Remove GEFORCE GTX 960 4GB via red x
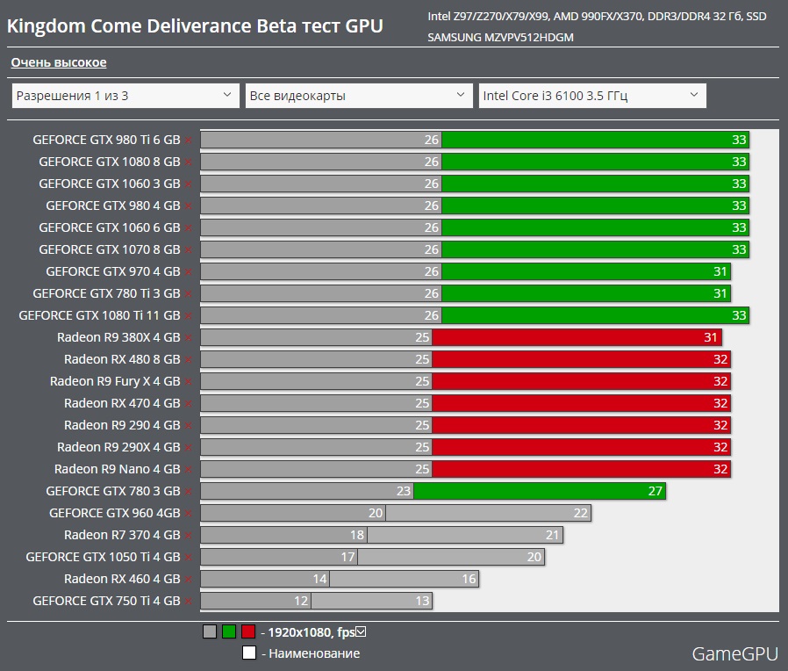The height and width of the screenshot is (671, 788). [x=189, y=514]
